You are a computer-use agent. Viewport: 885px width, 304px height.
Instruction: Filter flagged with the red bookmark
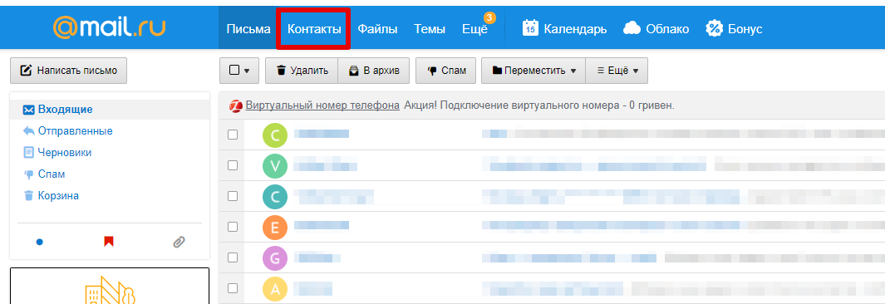tap(109, 242)
